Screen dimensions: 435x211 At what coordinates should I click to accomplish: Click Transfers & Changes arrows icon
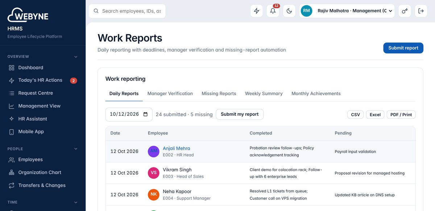tap(12, 186)
